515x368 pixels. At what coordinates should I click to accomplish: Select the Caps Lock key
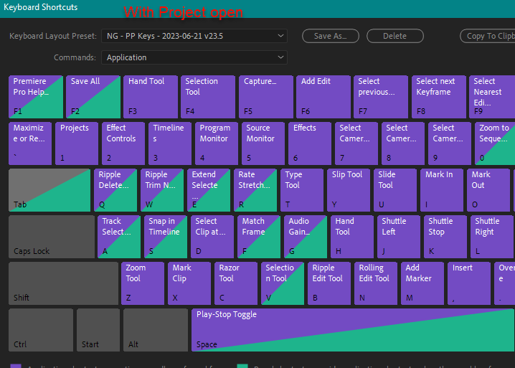pos(52,237)
